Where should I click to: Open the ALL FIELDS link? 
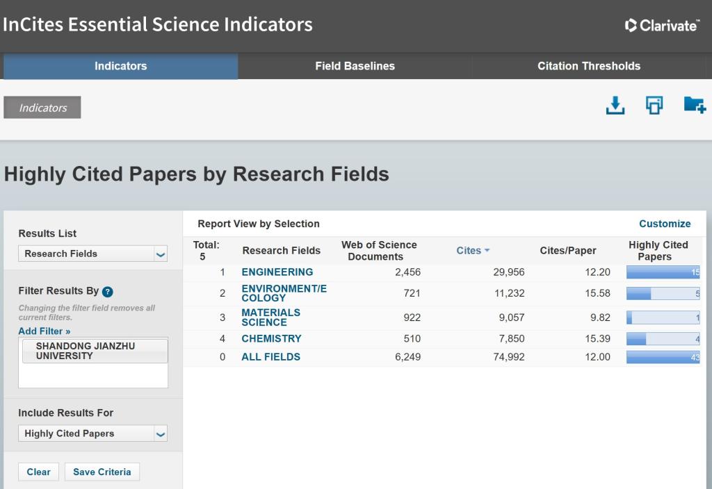click(x=270, y=357)
